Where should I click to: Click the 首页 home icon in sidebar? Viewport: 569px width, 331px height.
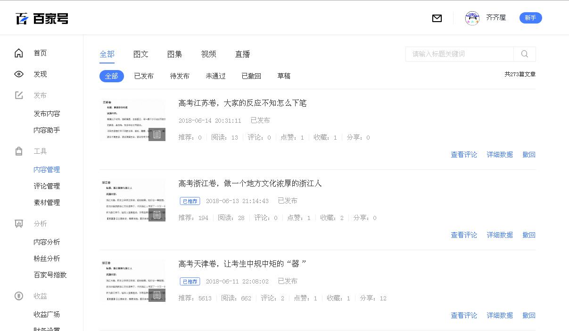coord(18,53)
